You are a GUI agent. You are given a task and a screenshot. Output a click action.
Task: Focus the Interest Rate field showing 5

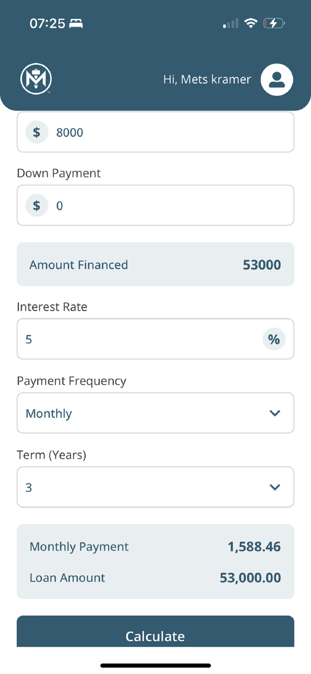coord(155,339)
